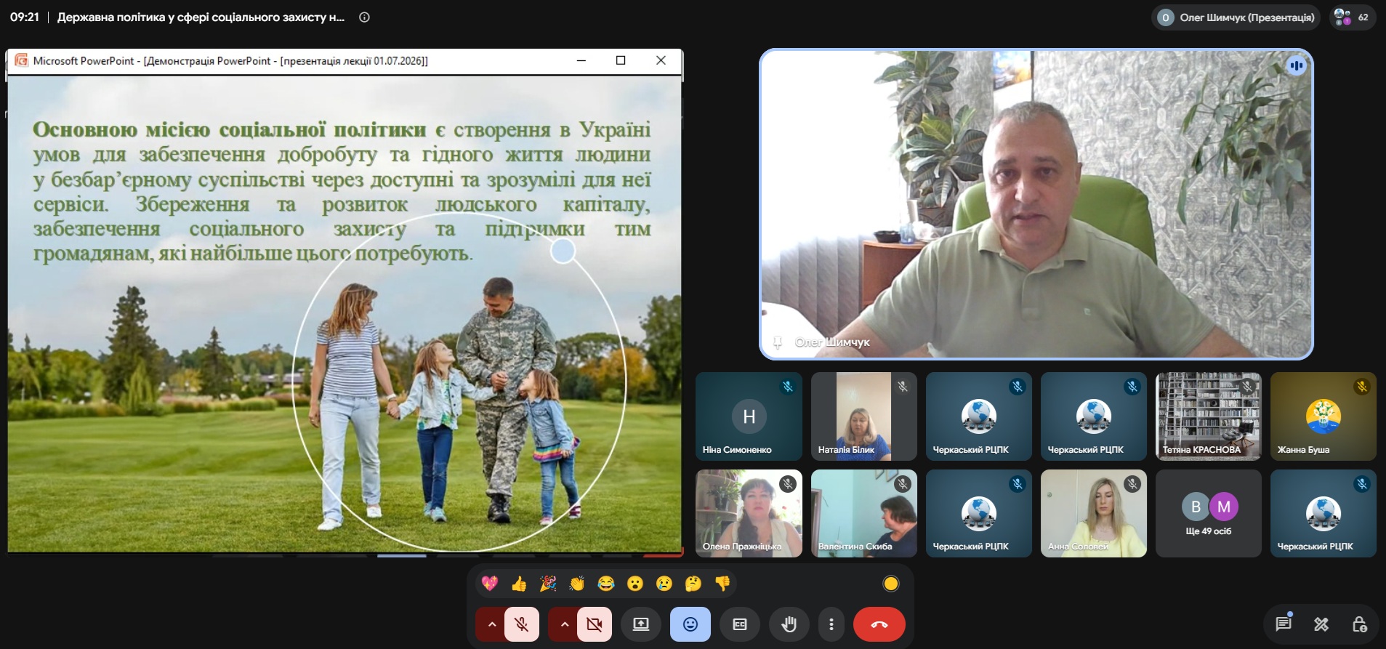Toggle the muted microphone button
1386x649 pixels.
click(x=522, y=624)
